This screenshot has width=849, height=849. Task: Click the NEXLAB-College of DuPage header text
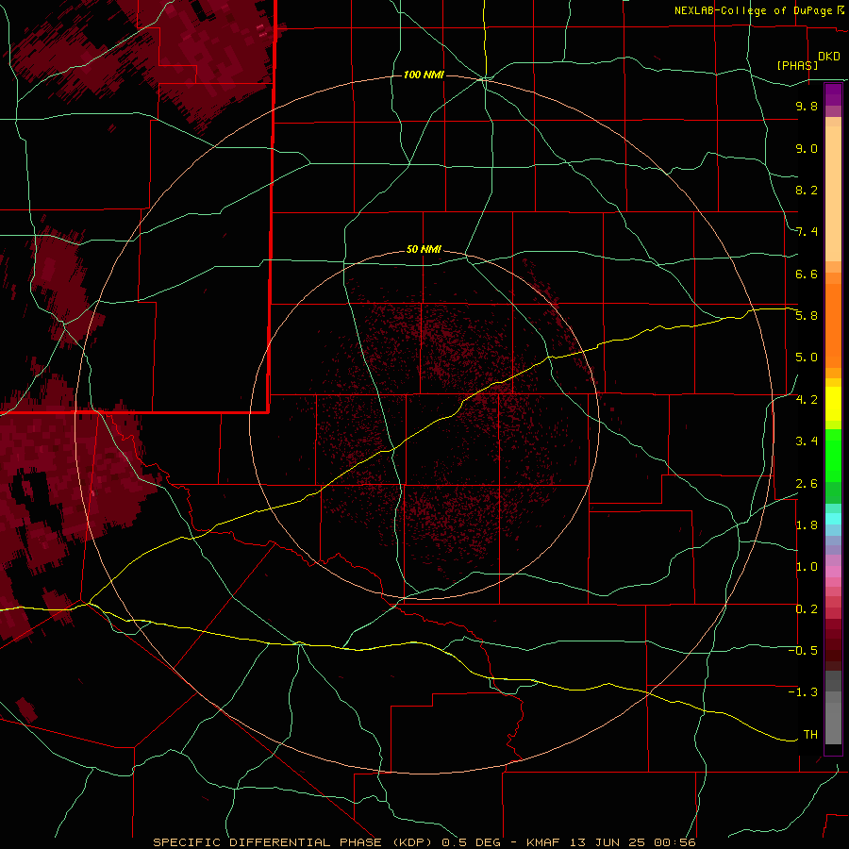pos(756,10)
